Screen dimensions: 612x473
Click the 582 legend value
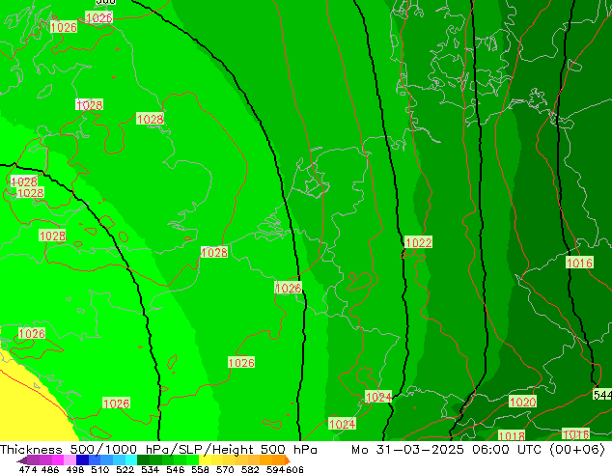pos(250,469)
